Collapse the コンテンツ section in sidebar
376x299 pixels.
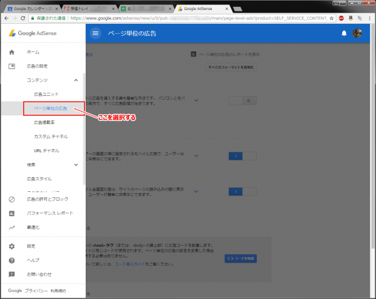[76, 80]
